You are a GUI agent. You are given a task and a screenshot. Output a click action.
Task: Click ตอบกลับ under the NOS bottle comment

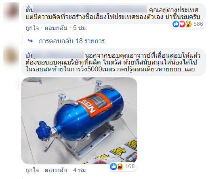(x=56, y=170)
